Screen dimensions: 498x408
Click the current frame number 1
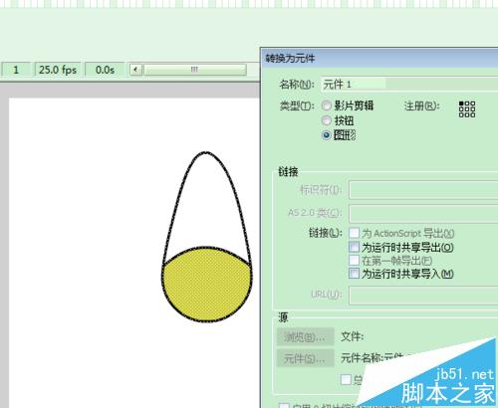16,70
